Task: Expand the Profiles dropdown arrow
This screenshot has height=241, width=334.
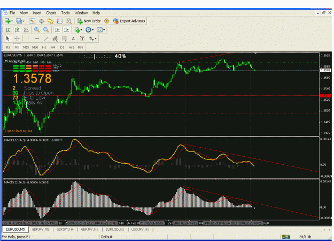Action: click(23, 21)
